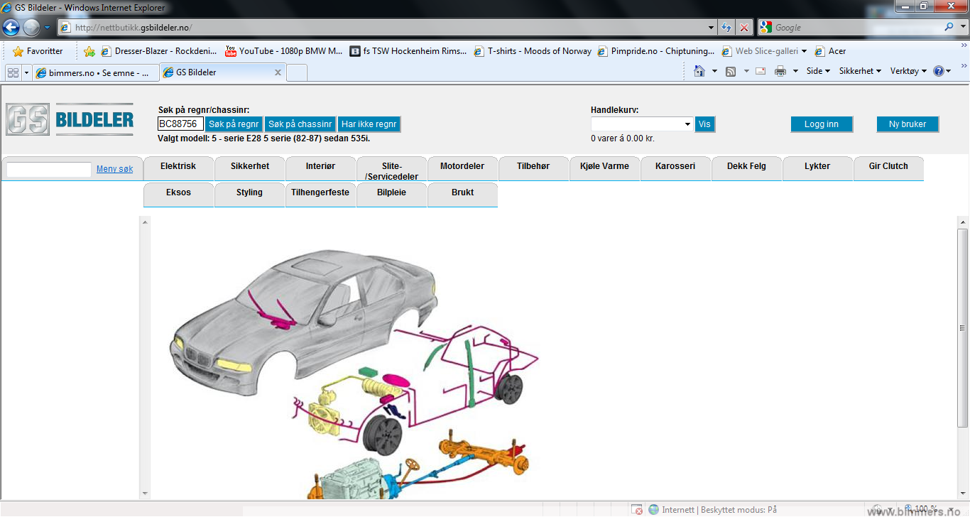Go to Home page icon

[699, 71]
